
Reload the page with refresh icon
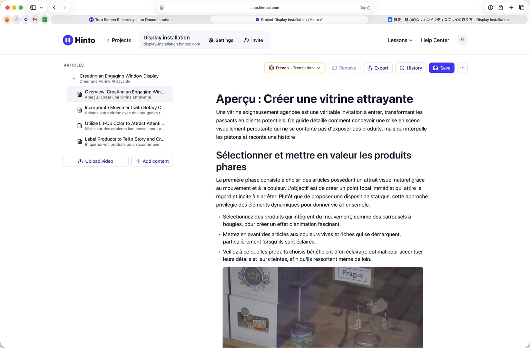tap(369, 8)
